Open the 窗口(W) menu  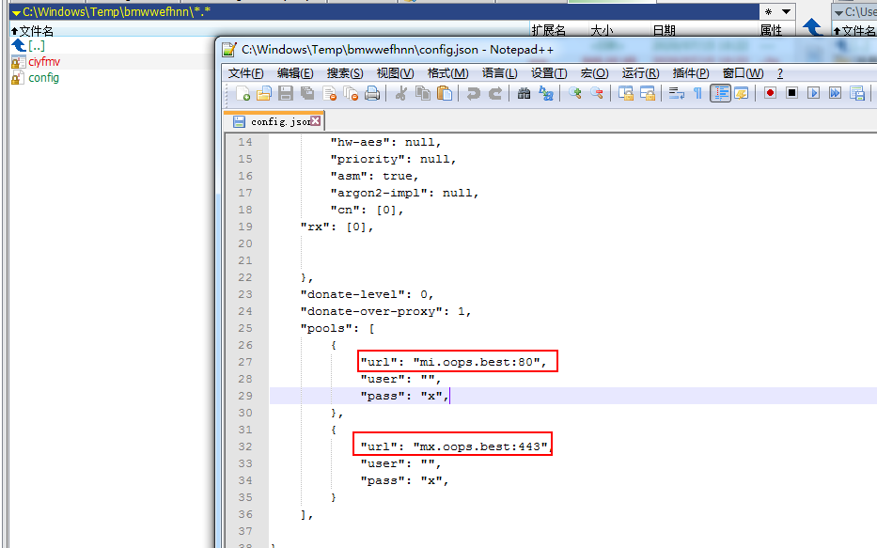(x=744, y=73)
